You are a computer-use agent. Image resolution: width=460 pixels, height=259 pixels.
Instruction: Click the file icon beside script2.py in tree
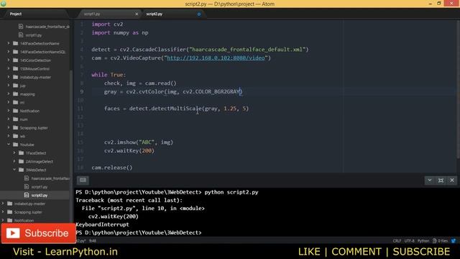coord(27,195)
